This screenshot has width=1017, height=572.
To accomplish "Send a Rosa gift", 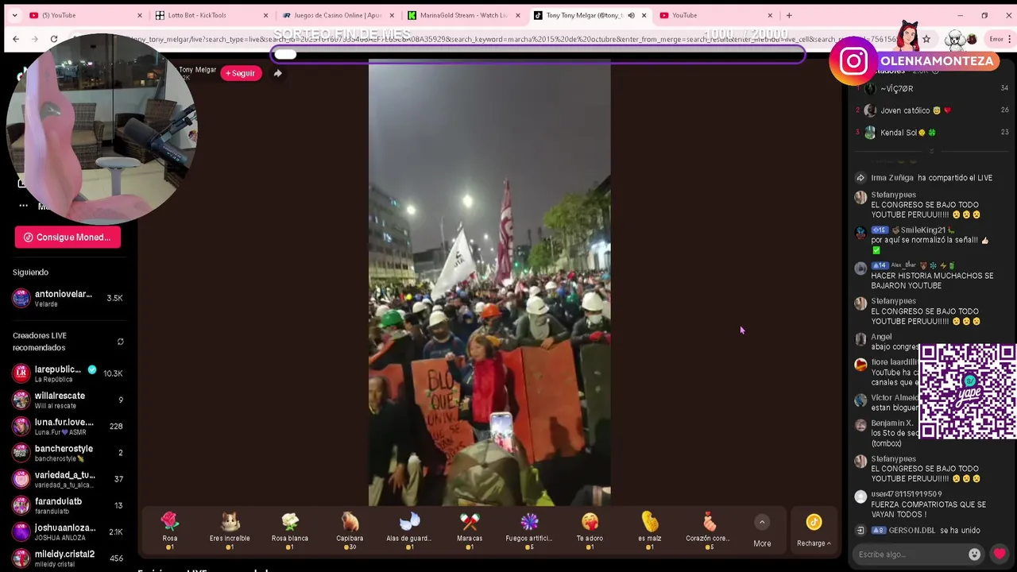I will (170, 530).
